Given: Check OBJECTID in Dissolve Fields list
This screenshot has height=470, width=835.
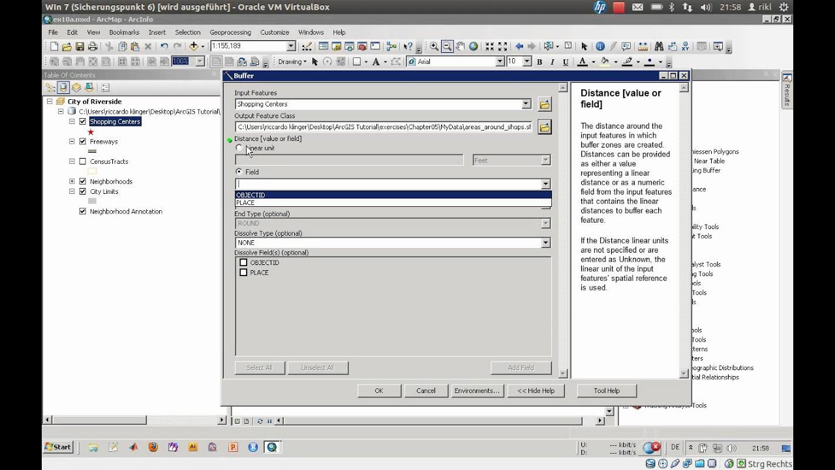Looking at the screenshot, I should tap(243, 262).
